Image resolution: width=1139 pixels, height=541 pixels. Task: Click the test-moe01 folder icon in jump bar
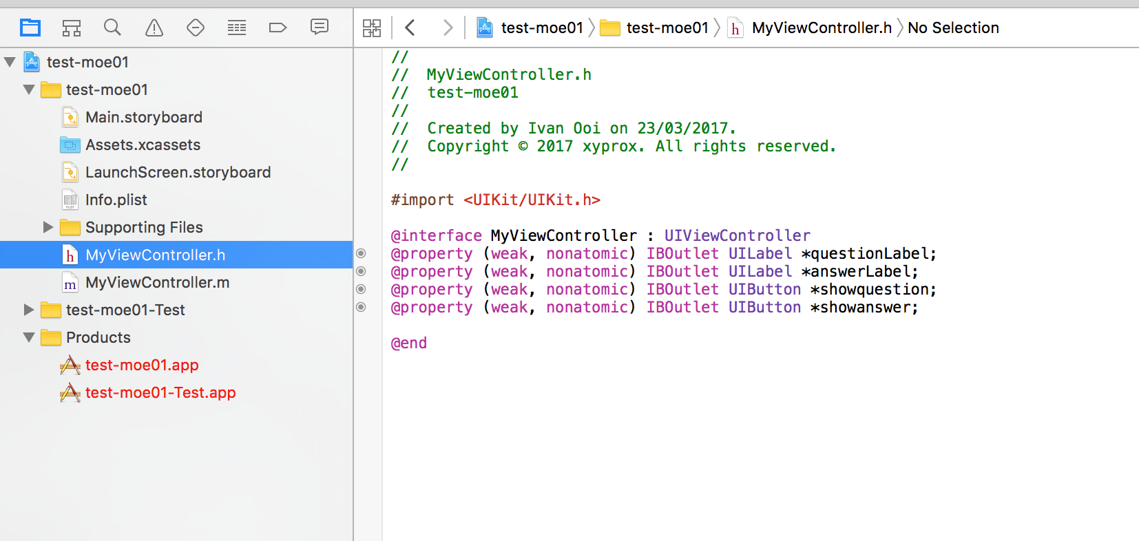[610, 28]
